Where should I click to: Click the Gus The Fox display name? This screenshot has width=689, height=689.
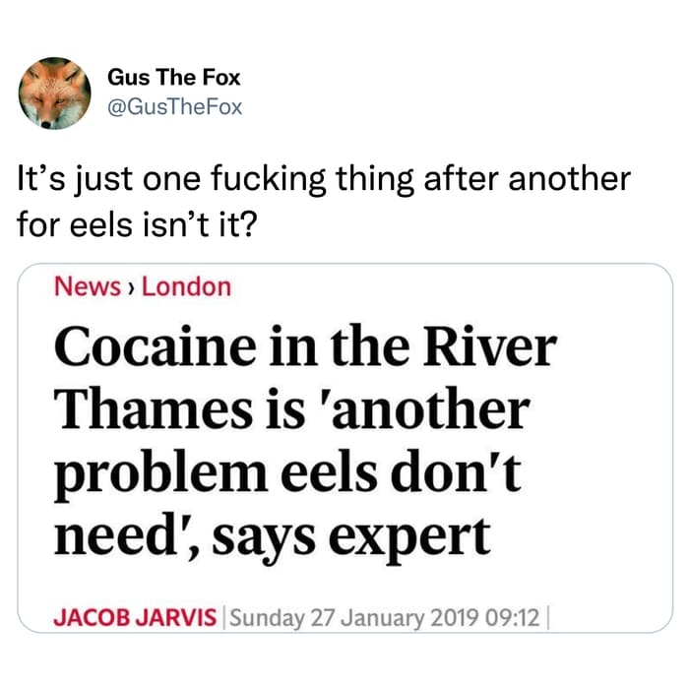pos(173,78)
